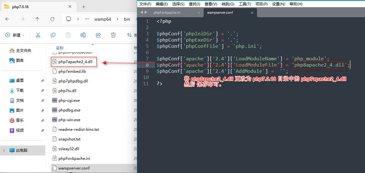This screenshot has height=173, width=365.
Task: Click the chevron after the PC icon in breadcrumb
Action: point(78,19)
